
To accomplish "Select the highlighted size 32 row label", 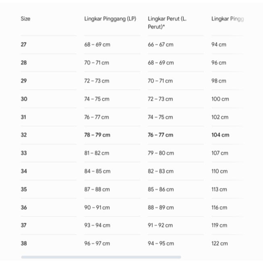I will click(24, 135).
